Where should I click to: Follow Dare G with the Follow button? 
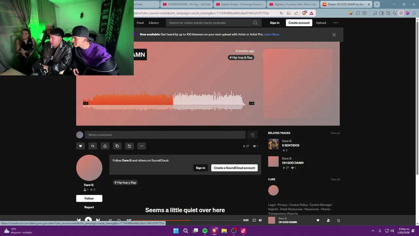coord(89,198)
